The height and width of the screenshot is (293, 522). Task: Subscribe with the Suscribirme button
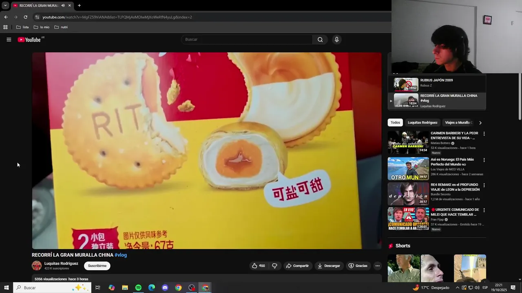97,266
